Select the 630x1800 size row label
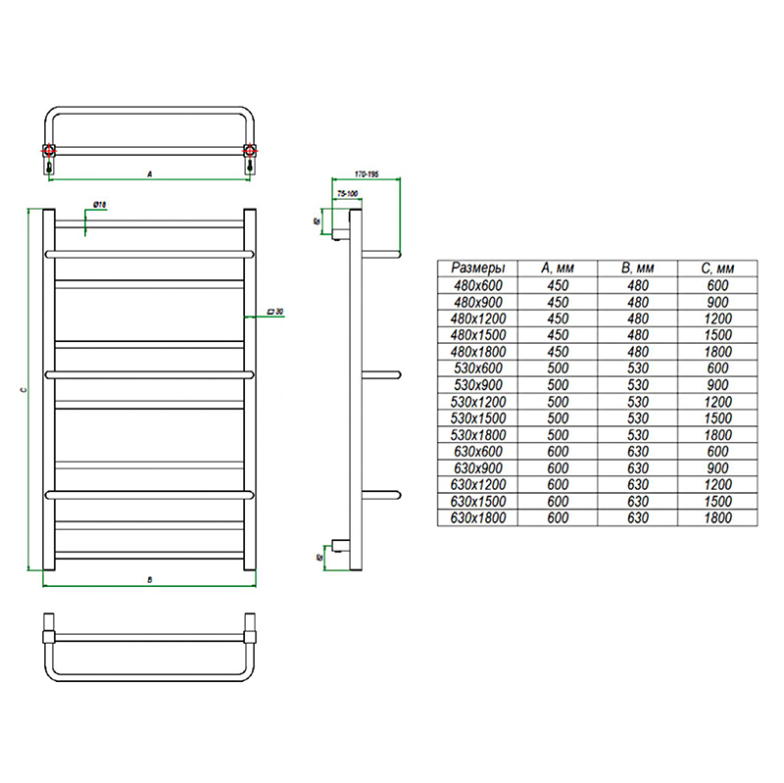The width and height of the screenshot is (784, 783). (477, 517)
